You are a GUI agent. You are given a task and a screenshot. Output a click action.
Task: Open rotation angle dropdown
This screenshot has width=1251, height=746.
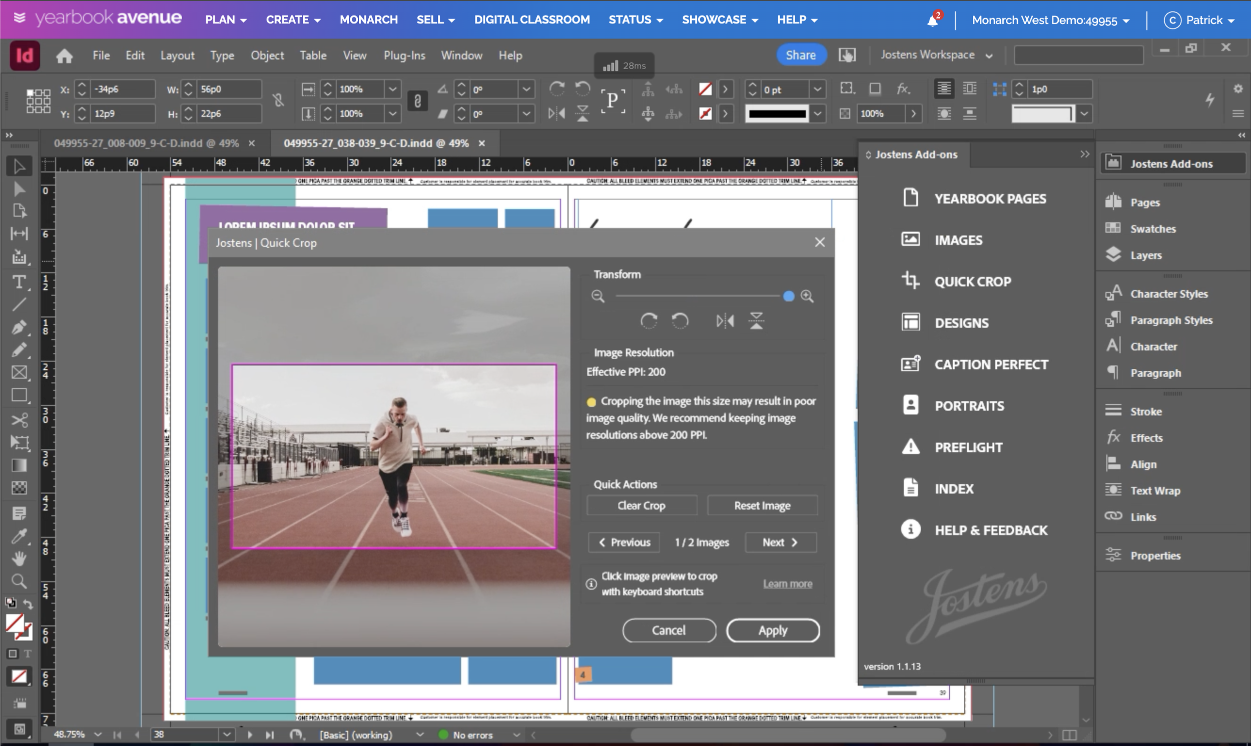[526, 90]
